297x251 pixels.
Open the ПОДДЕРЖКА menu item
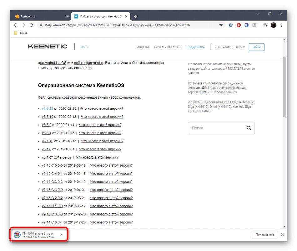tap(196, 47)
